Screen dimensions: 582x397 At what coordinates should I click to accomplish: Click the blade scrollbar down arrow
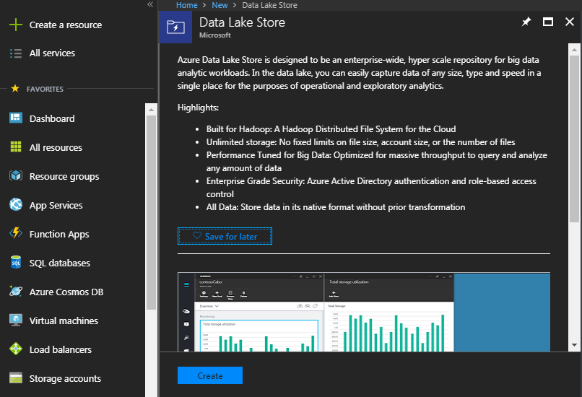click(x=574, y=345)
